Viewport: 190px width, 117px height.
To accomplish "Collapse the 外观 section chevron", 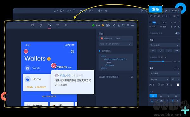I will click(179, 40).
